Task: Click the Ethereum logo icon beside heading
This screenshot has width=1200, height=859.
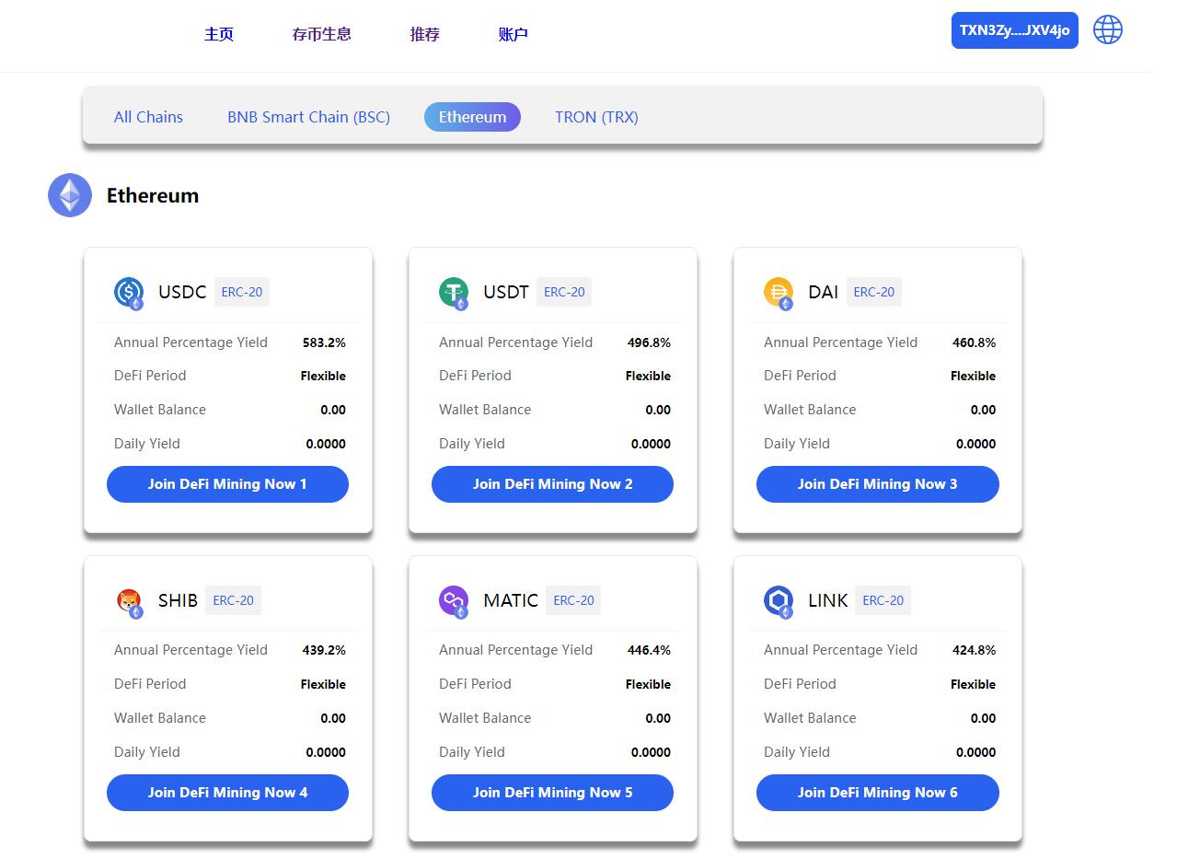Action: click(x=70, y=195)
